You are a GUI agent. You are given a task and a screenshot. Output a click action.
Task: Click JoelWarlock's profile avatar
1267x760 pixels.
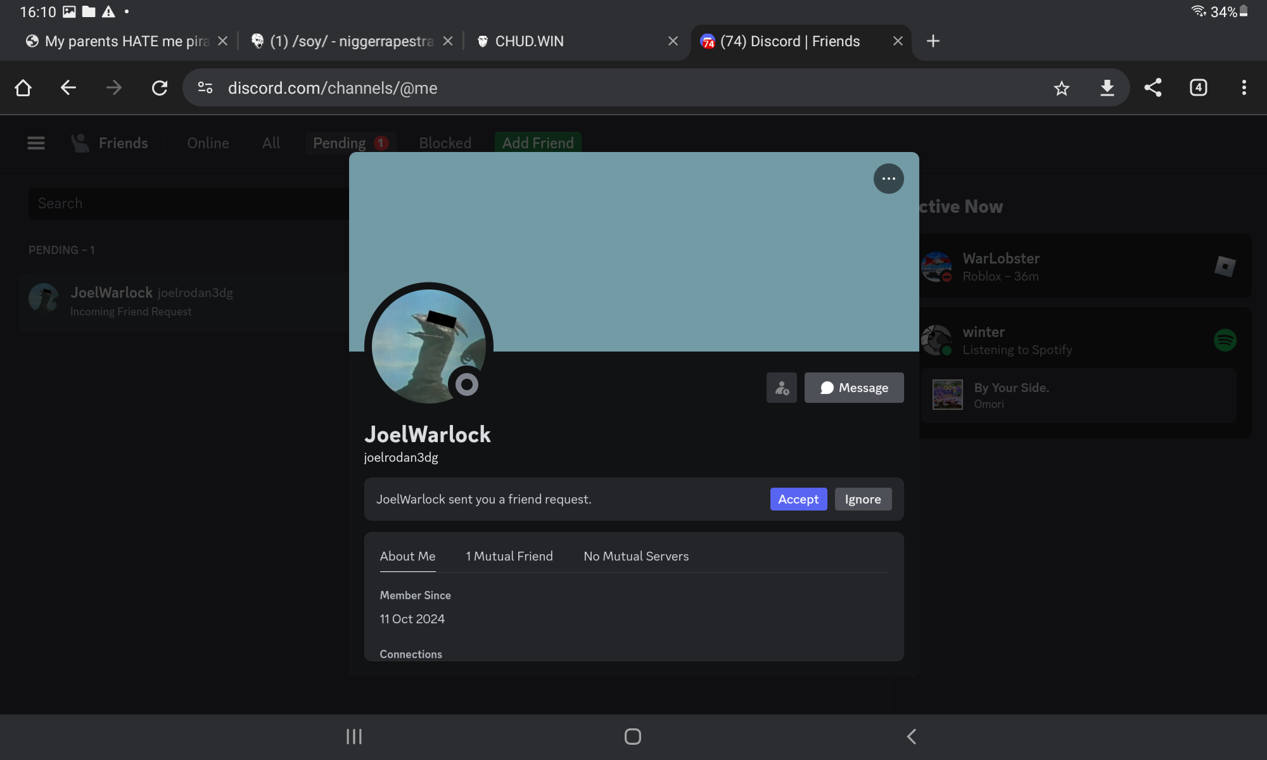tap(429, 346)
